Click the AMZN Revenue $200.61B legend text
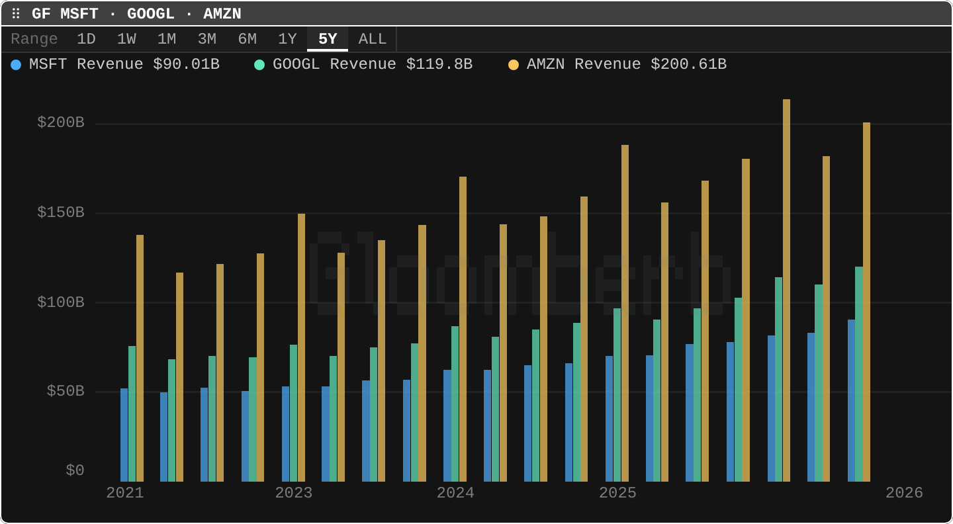The width and height of the screenshot is (953, 524). tap(627, 64)
